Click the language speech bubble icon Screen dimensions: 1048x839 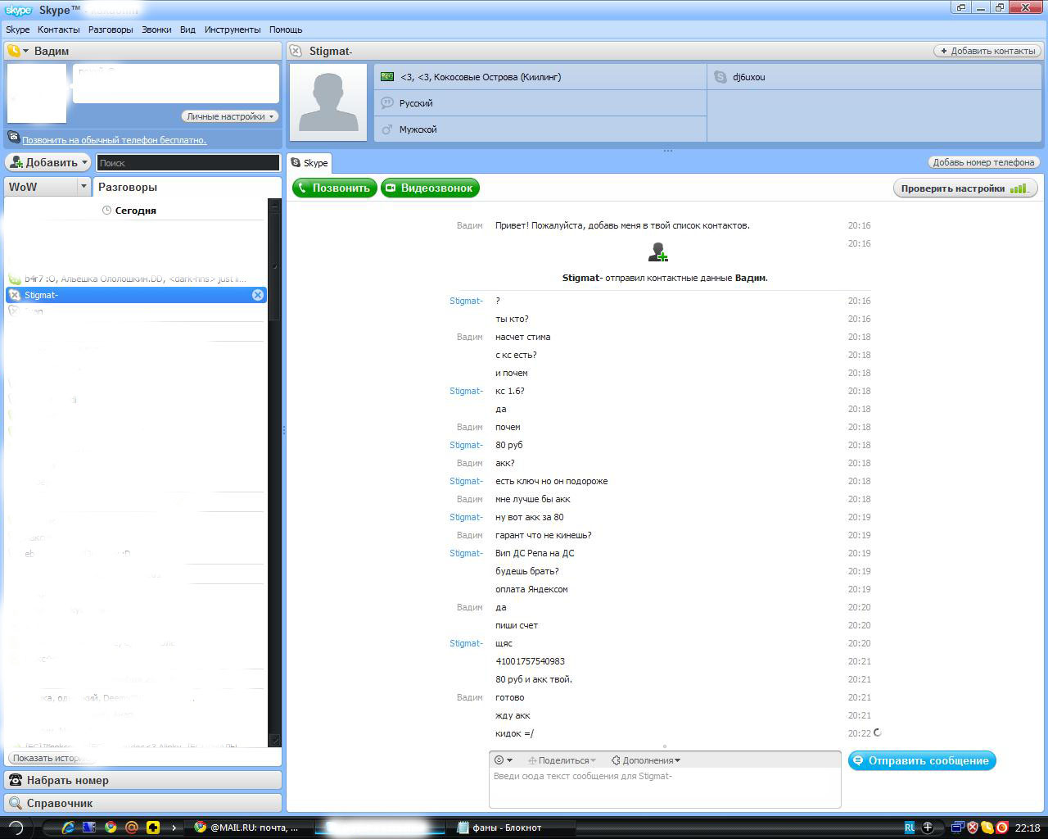click(x=387, y=103)
